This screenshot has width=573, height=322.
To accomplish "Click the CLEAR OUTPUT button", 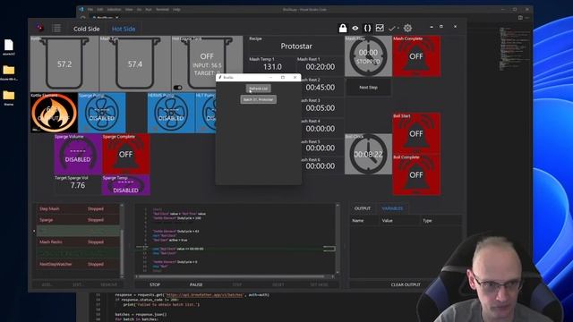I will [x=406, y=284].
